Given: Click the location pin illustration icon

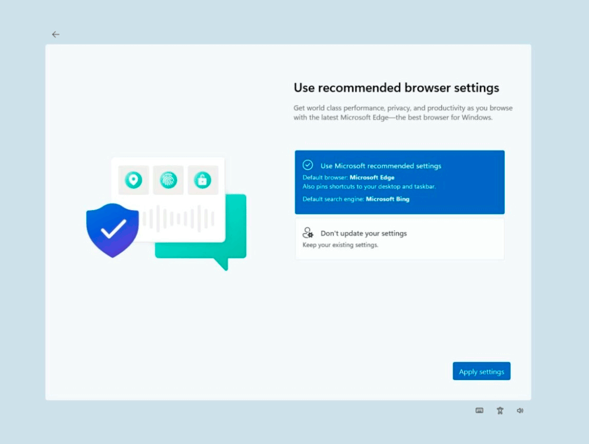Looking at the screenshot, I should [x=133, y=180].
